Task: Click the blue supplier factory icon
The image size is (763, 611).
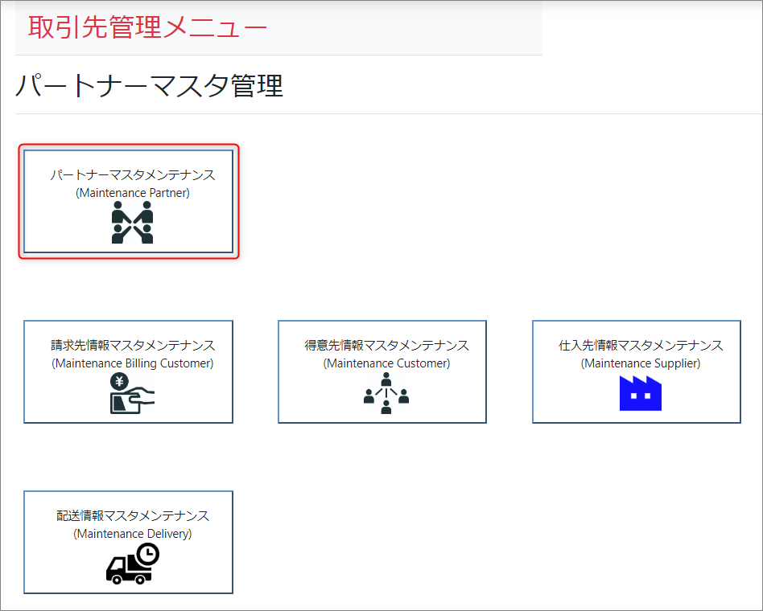Action: point(640,394)
